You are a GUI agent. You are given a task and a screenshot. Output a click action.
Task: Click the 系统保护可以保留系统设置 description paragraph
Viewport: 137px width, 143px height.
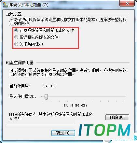pos(68,21)
